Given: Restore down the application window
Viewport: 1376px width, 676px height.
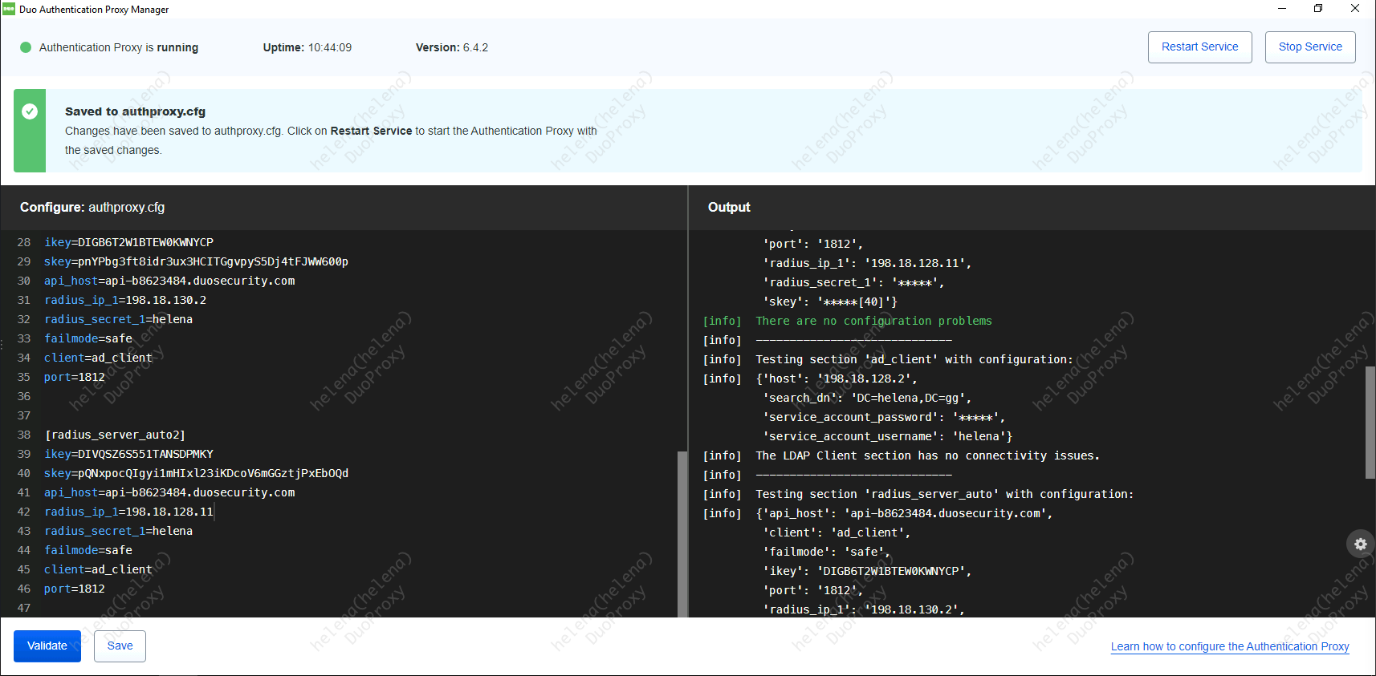Looking at the screenshot, I should [x=1318, y=9].
